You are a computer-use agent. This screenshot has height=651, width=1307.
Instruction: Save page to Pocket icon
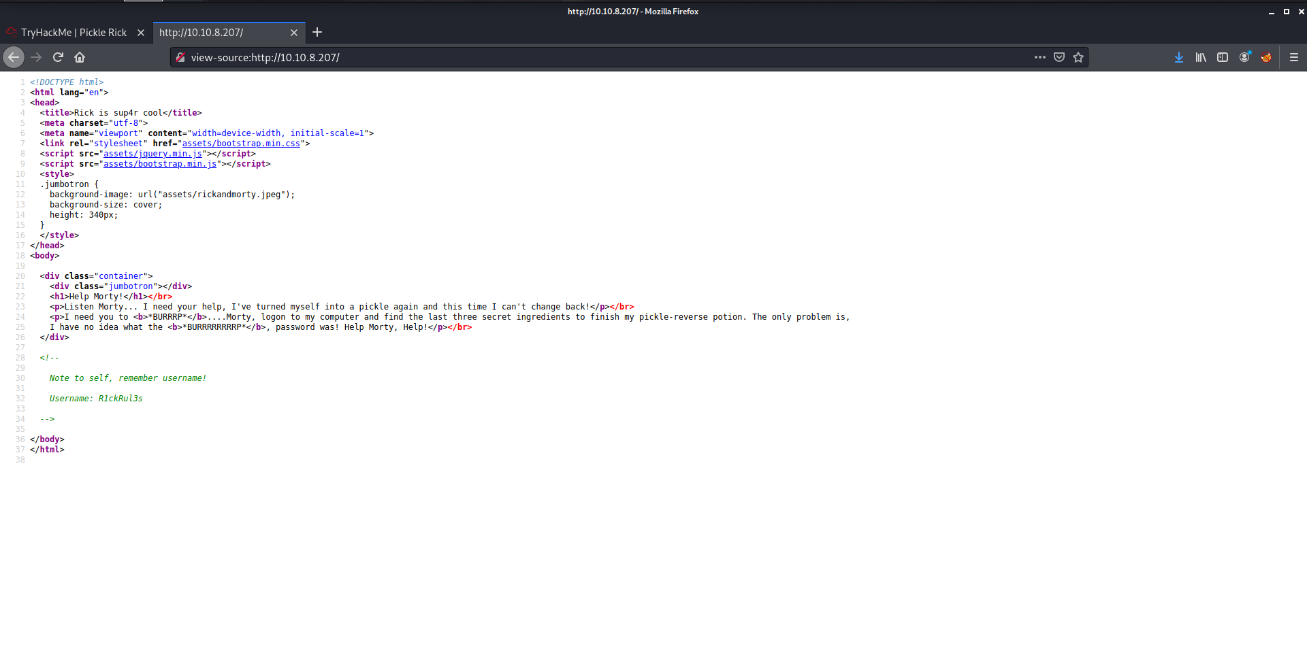click(1059, 57)
